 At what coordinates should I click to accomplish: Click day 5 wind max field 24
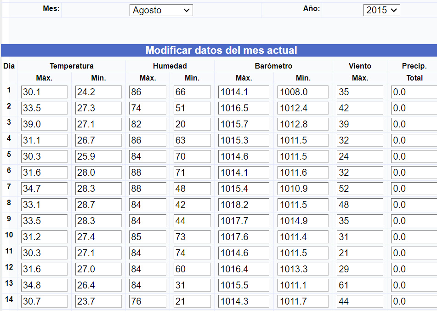[x=360, y=156]
